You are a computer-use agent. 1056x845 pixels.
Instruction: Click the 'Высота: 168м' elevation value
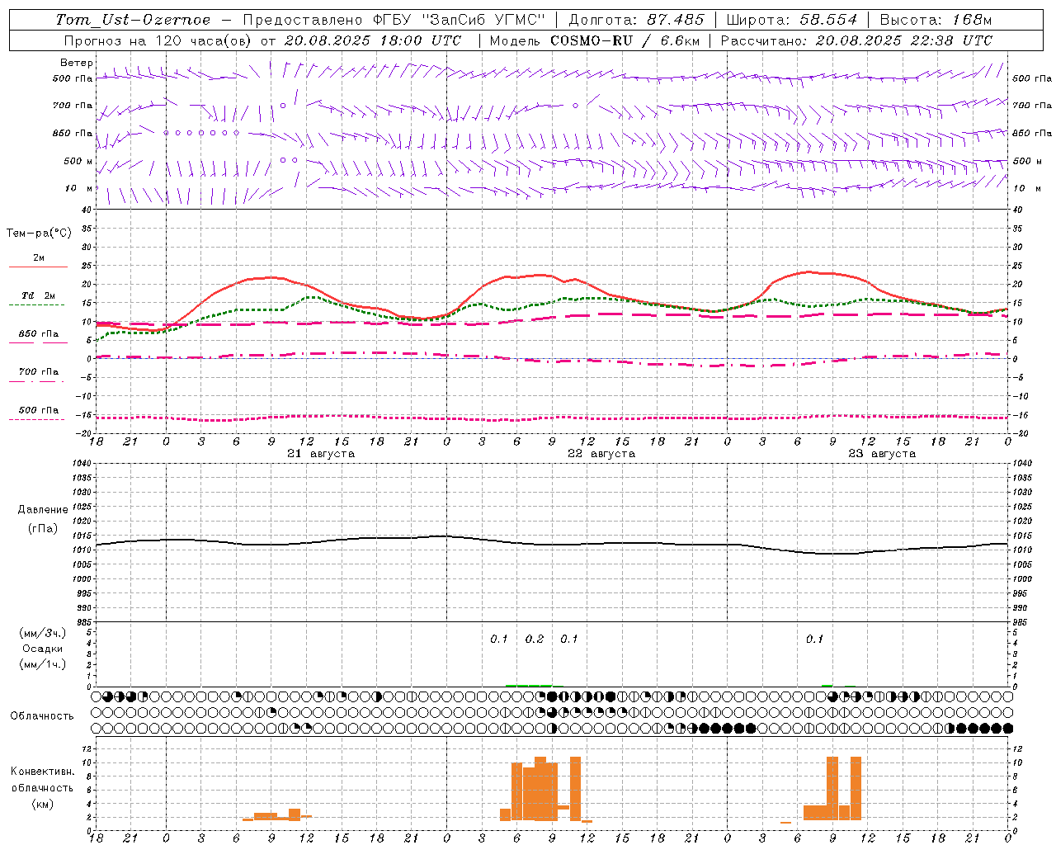(x=936, y=20)
